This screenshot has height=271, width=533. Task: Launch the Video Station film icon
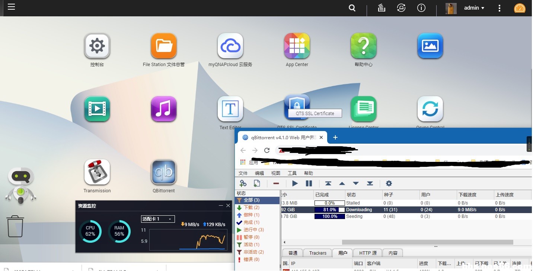97,109
